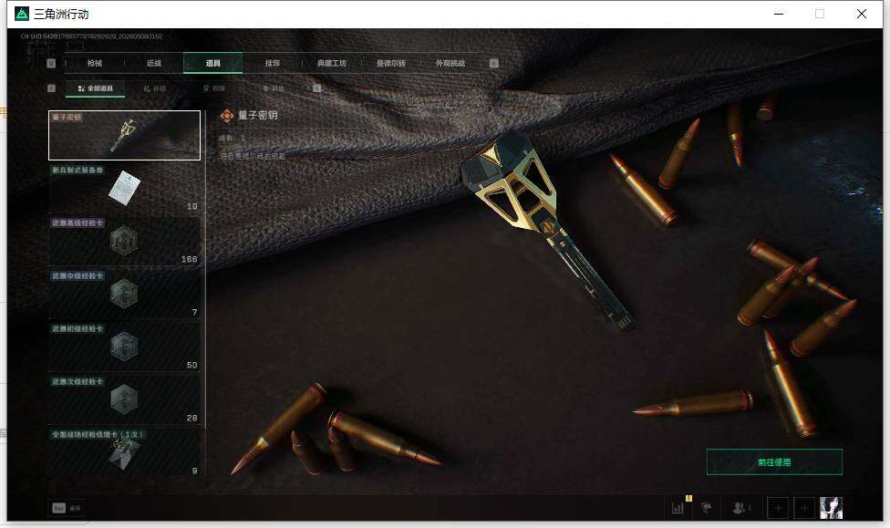Select the 武器高级经验卡 card with count 166

124,241
